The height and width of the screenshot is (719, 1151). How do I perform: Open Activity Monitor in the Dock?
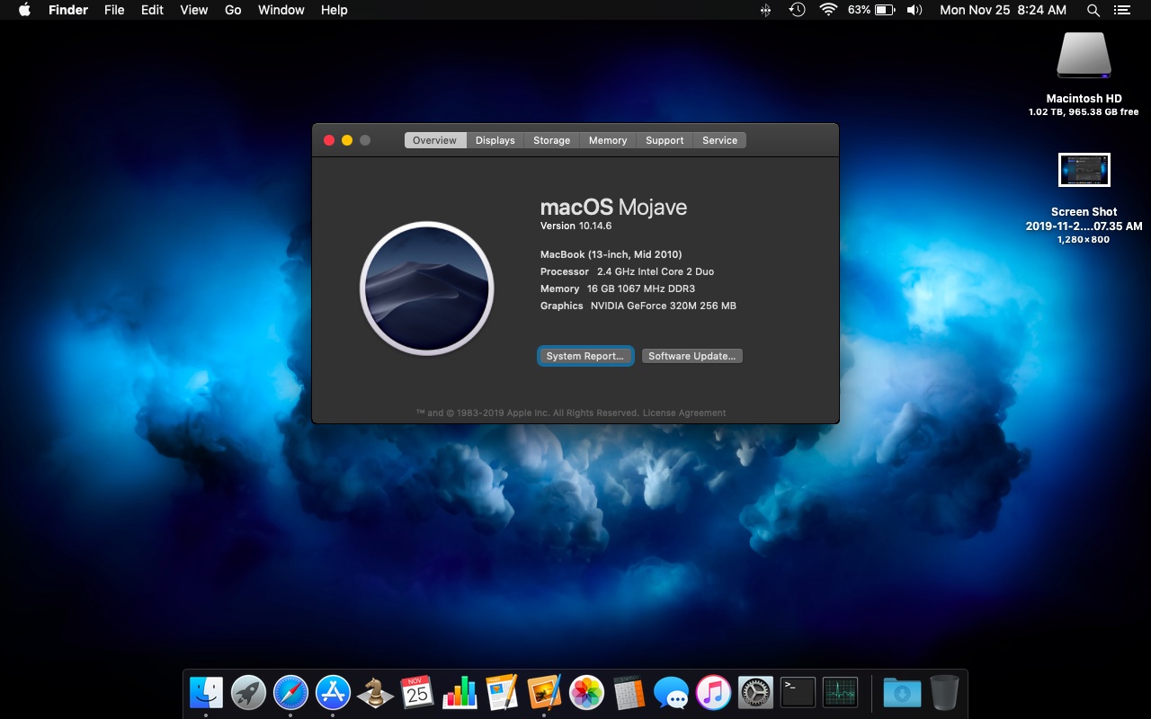pyautogui.click(x=840, y=693)
